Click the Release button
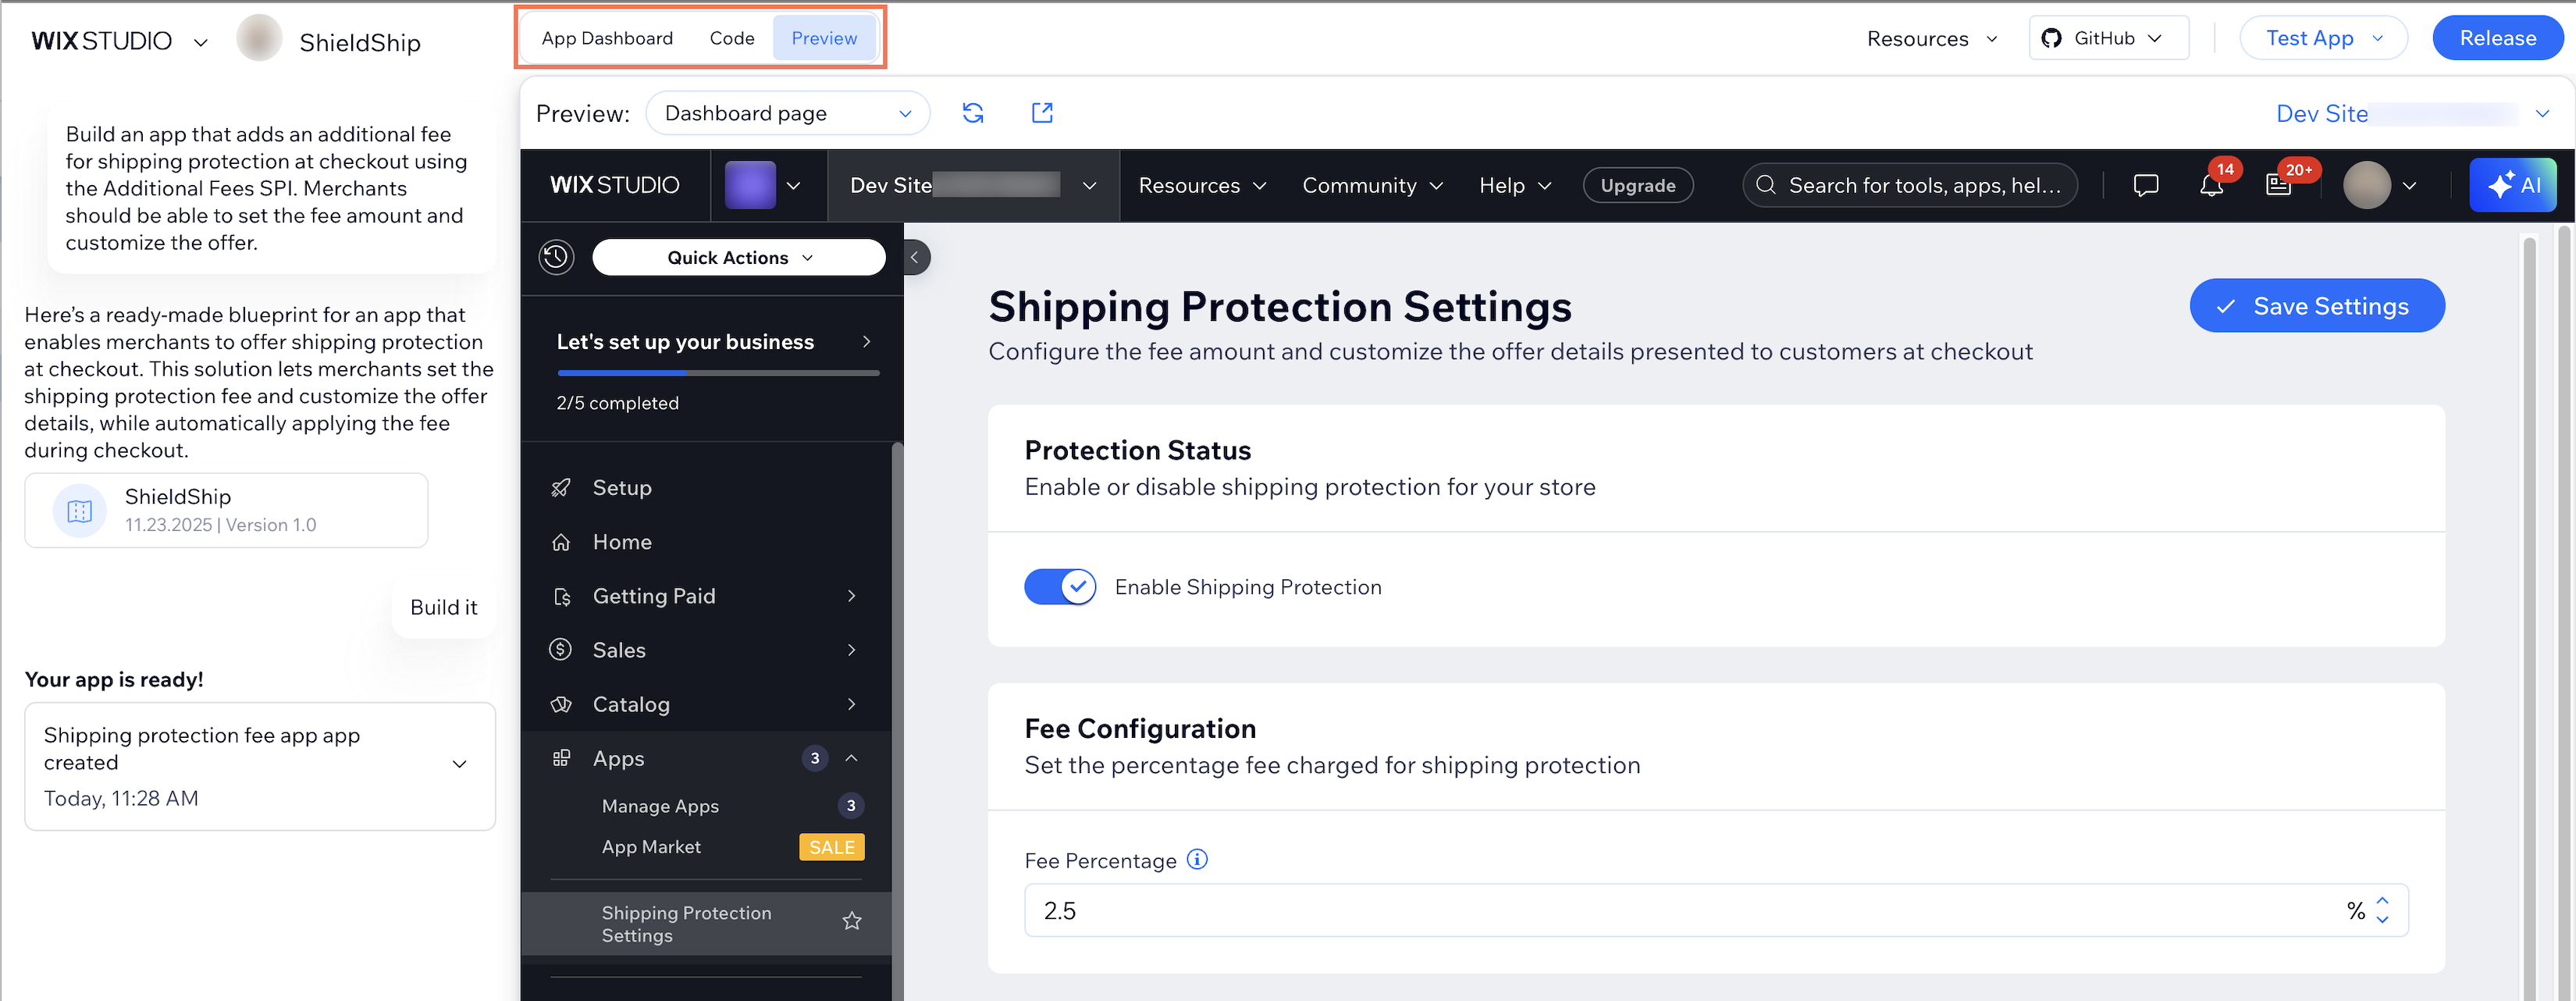The height and width of the screenshot is (1001, 2576). click(x=2497, y=38)
